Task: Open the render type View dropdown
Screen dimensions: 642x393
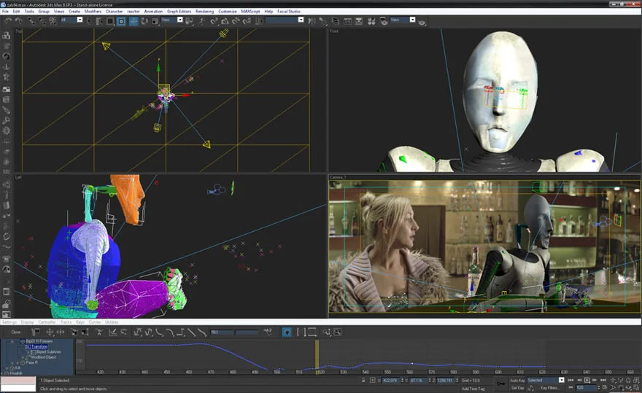Action: [403, 20]
